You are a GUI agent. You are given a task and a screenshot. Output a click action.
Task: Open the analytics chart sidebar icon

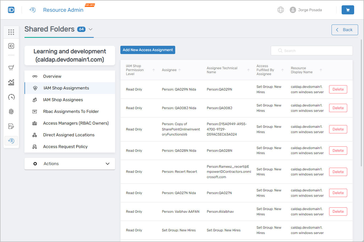(x=11, y=82)
